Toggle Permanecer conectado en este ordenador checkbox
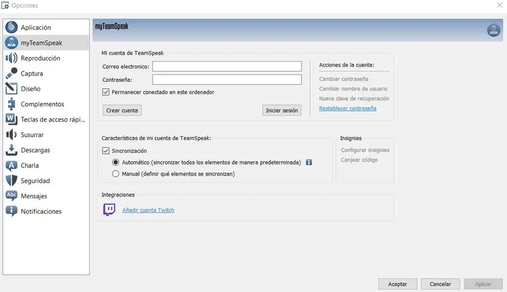The image size is (507, 292). (x=106, y=92)
